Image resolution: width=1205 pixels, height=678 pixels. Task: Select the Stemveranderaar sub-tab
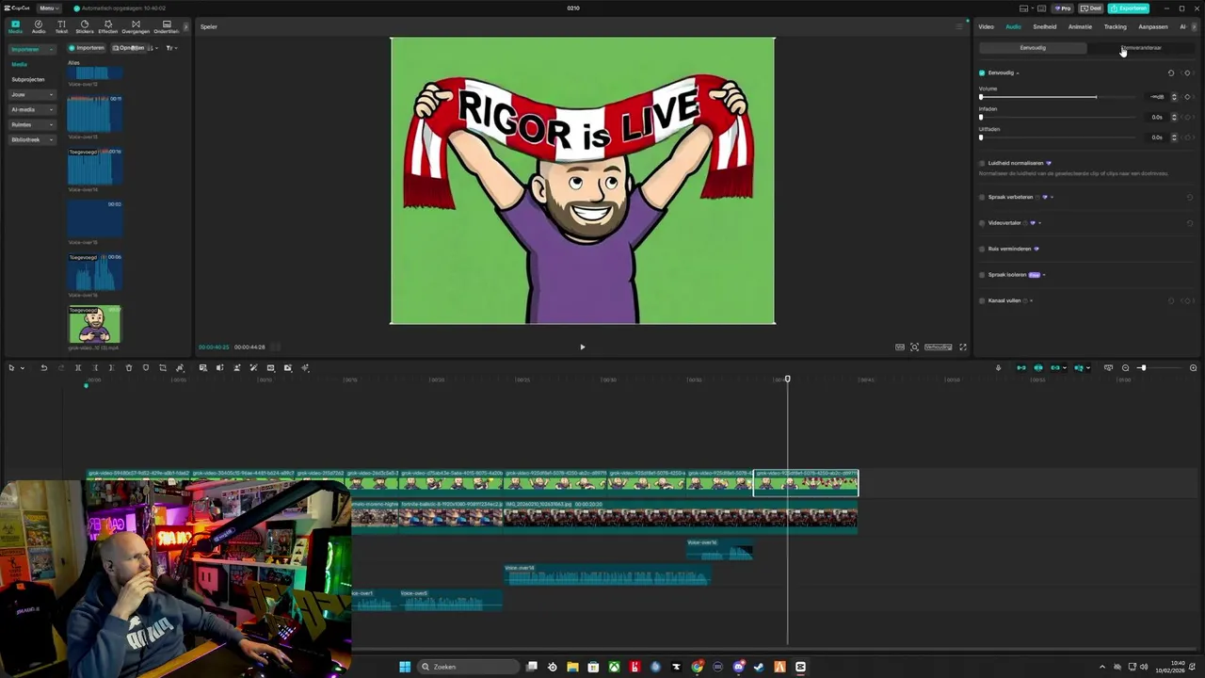tap(1141, 48)
